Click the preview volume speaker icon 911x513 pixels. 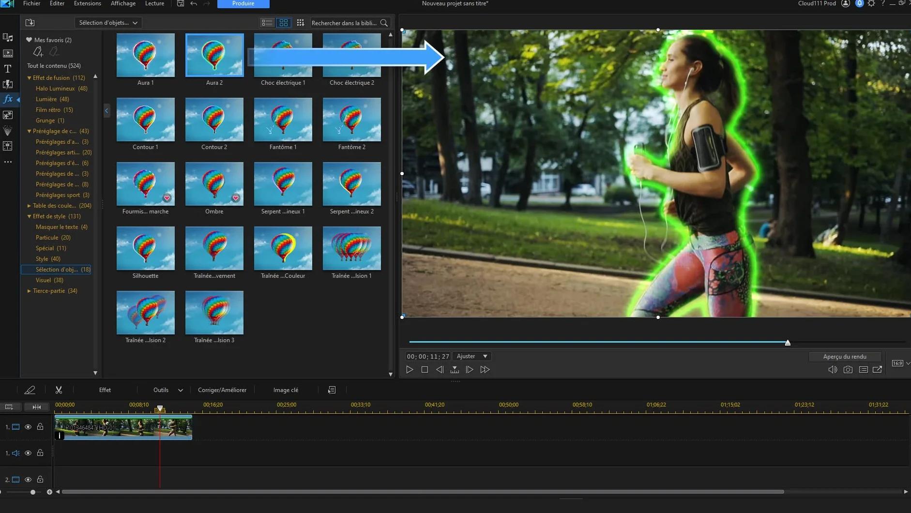coord(833,370)
